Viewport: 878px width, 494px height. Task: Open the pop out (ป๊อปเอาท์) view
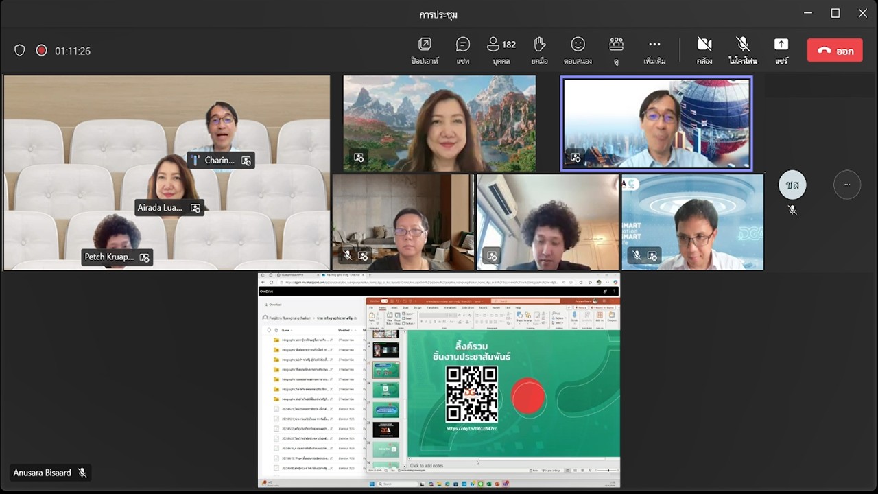coord(425,51)
